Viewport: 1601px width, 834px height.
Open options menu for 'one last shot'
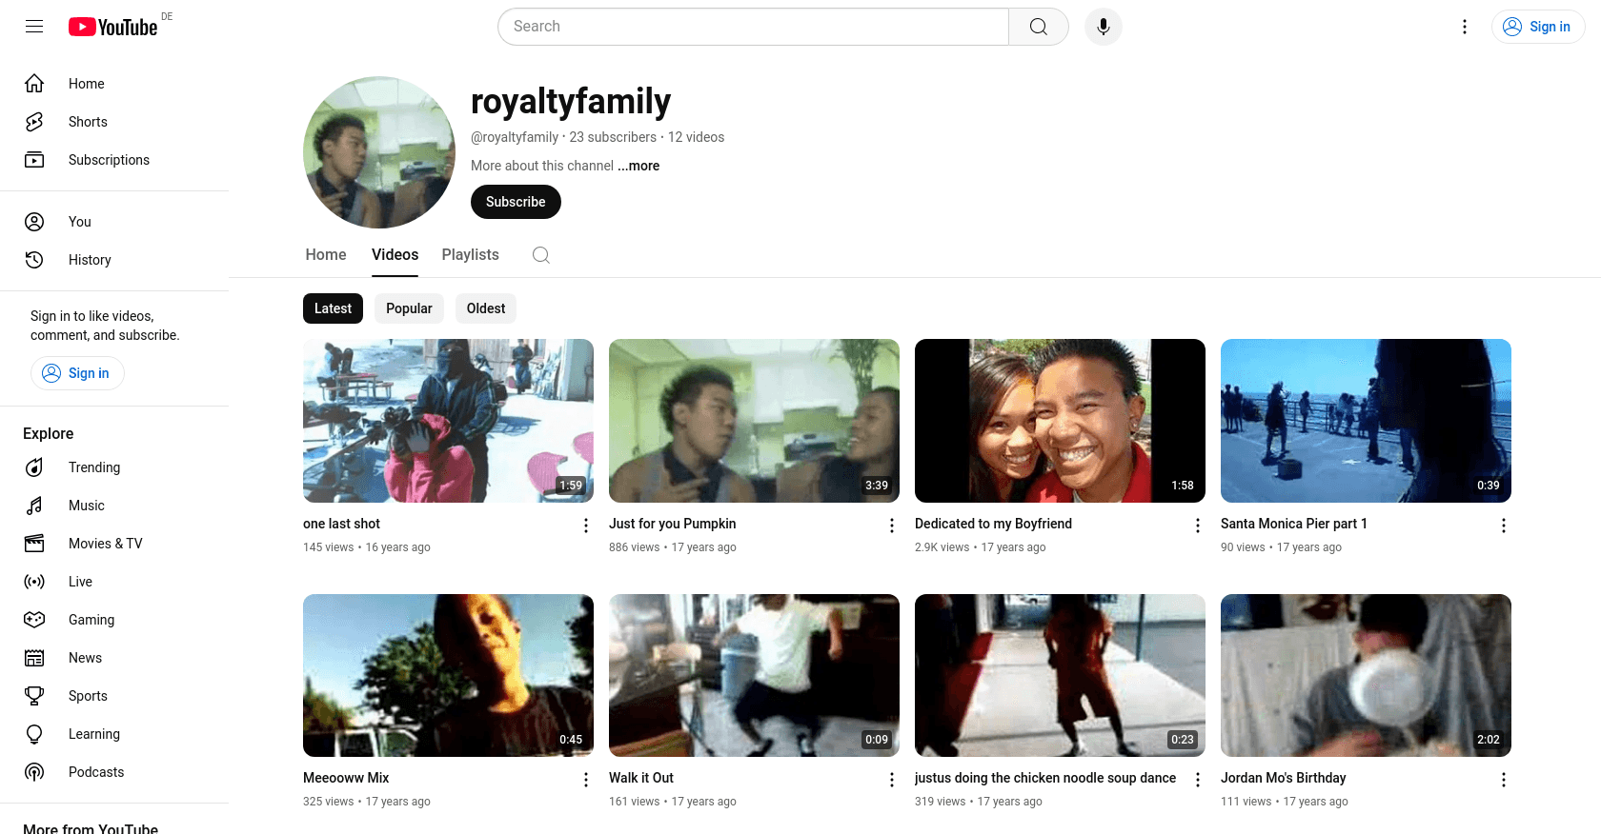click(x=585, y=526)
